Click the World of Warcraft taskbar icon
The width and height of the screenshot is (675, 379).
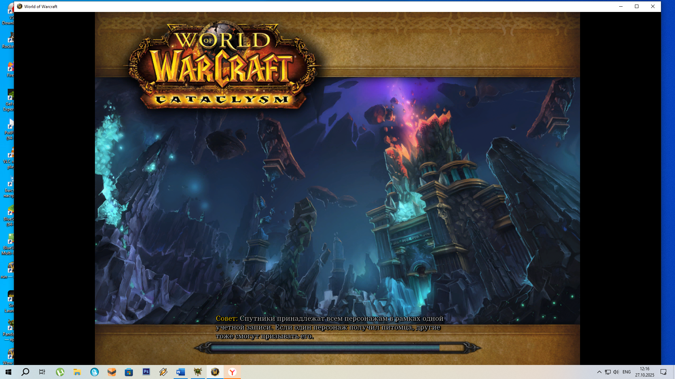(215, 372)
